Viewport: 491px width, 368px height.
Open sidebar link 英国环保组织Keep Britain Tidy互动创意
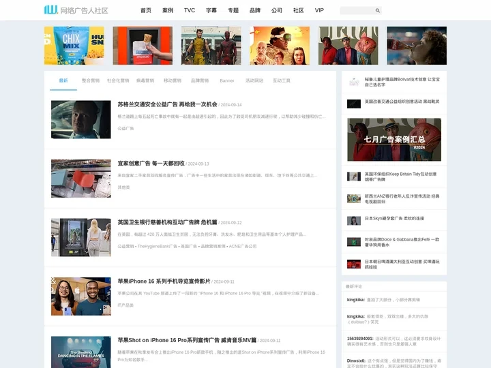(400, 177)
